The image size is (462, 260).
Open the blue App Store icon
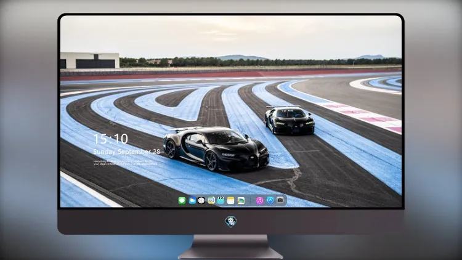270,200
